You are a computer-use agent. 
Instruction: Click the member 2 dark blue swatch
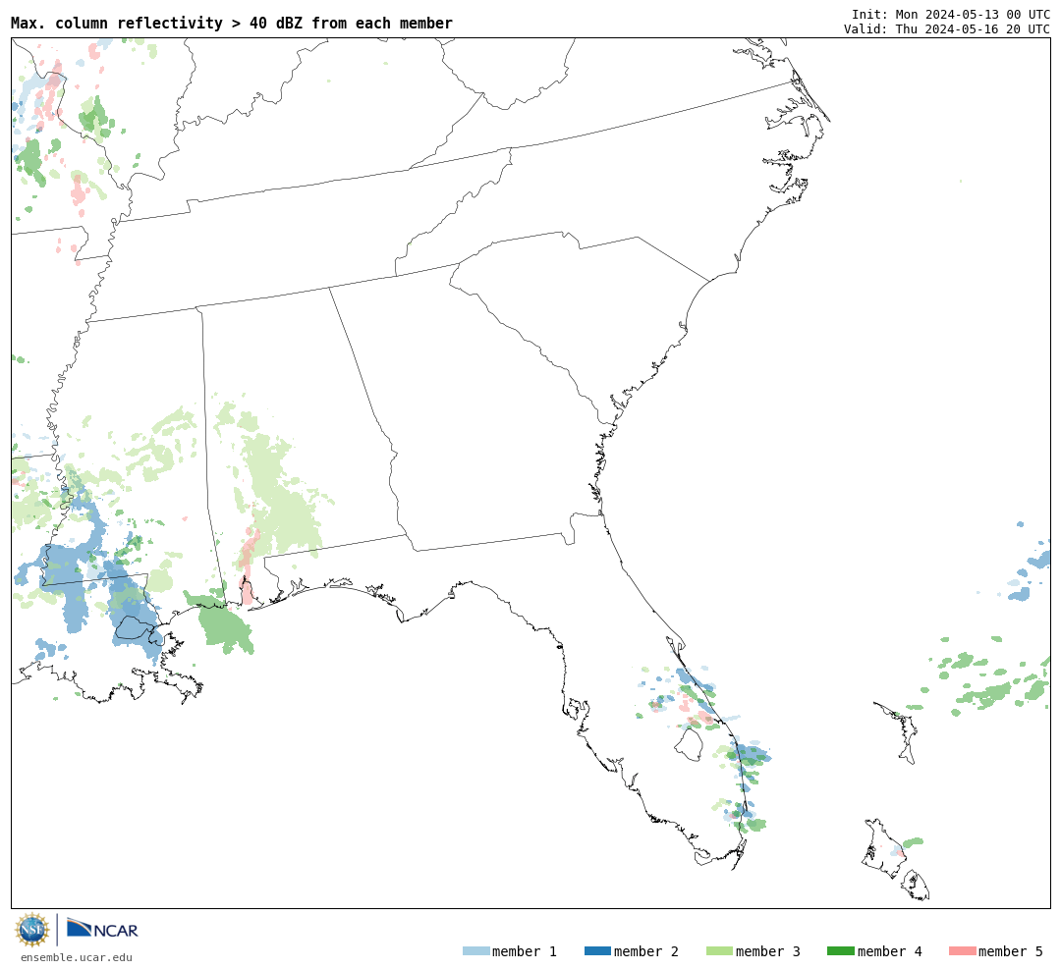pyautogui.click(x=597, y=951)
